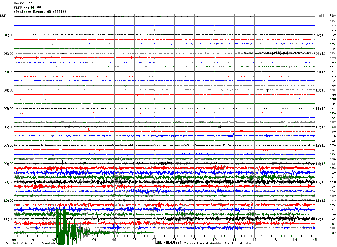Click the value '7769' in right column

pyautogui.click(x=333, y=35)
